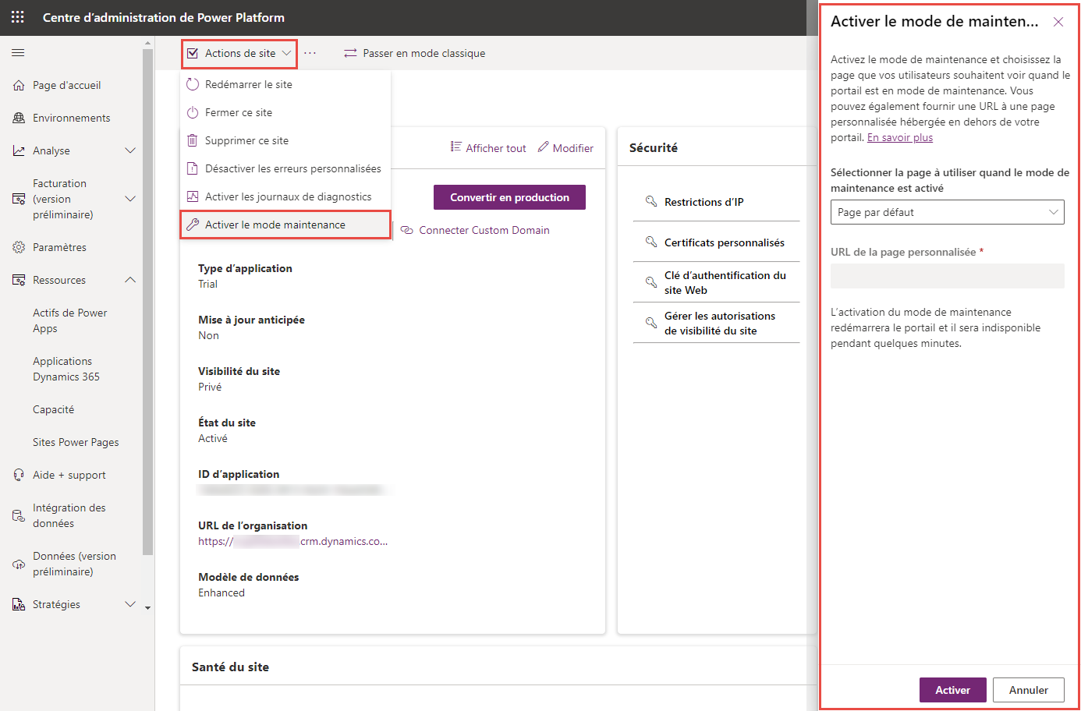Viewport: 1081px width, 711px height.
Task: Click the pencil icon beside Modifier
Action: coord(543,147)
